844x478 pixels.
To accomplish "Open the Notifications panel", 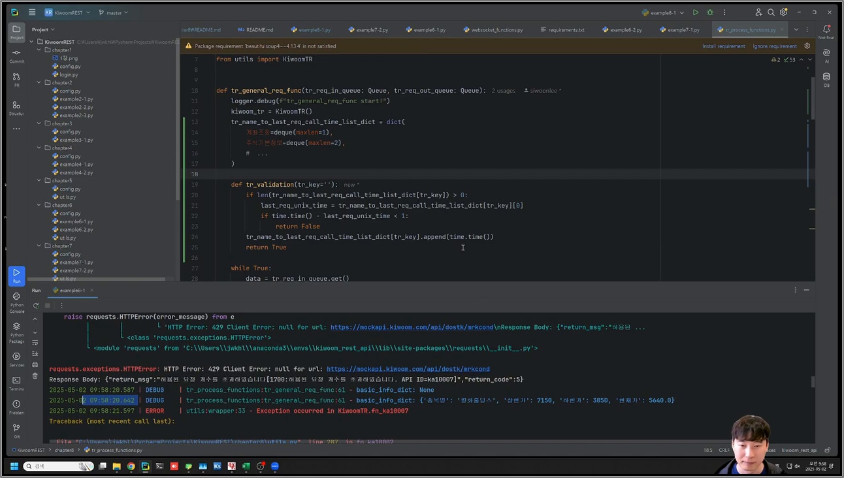I will point(826,33).
